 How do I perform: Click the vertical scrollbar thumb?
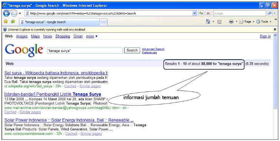(275, 73)
